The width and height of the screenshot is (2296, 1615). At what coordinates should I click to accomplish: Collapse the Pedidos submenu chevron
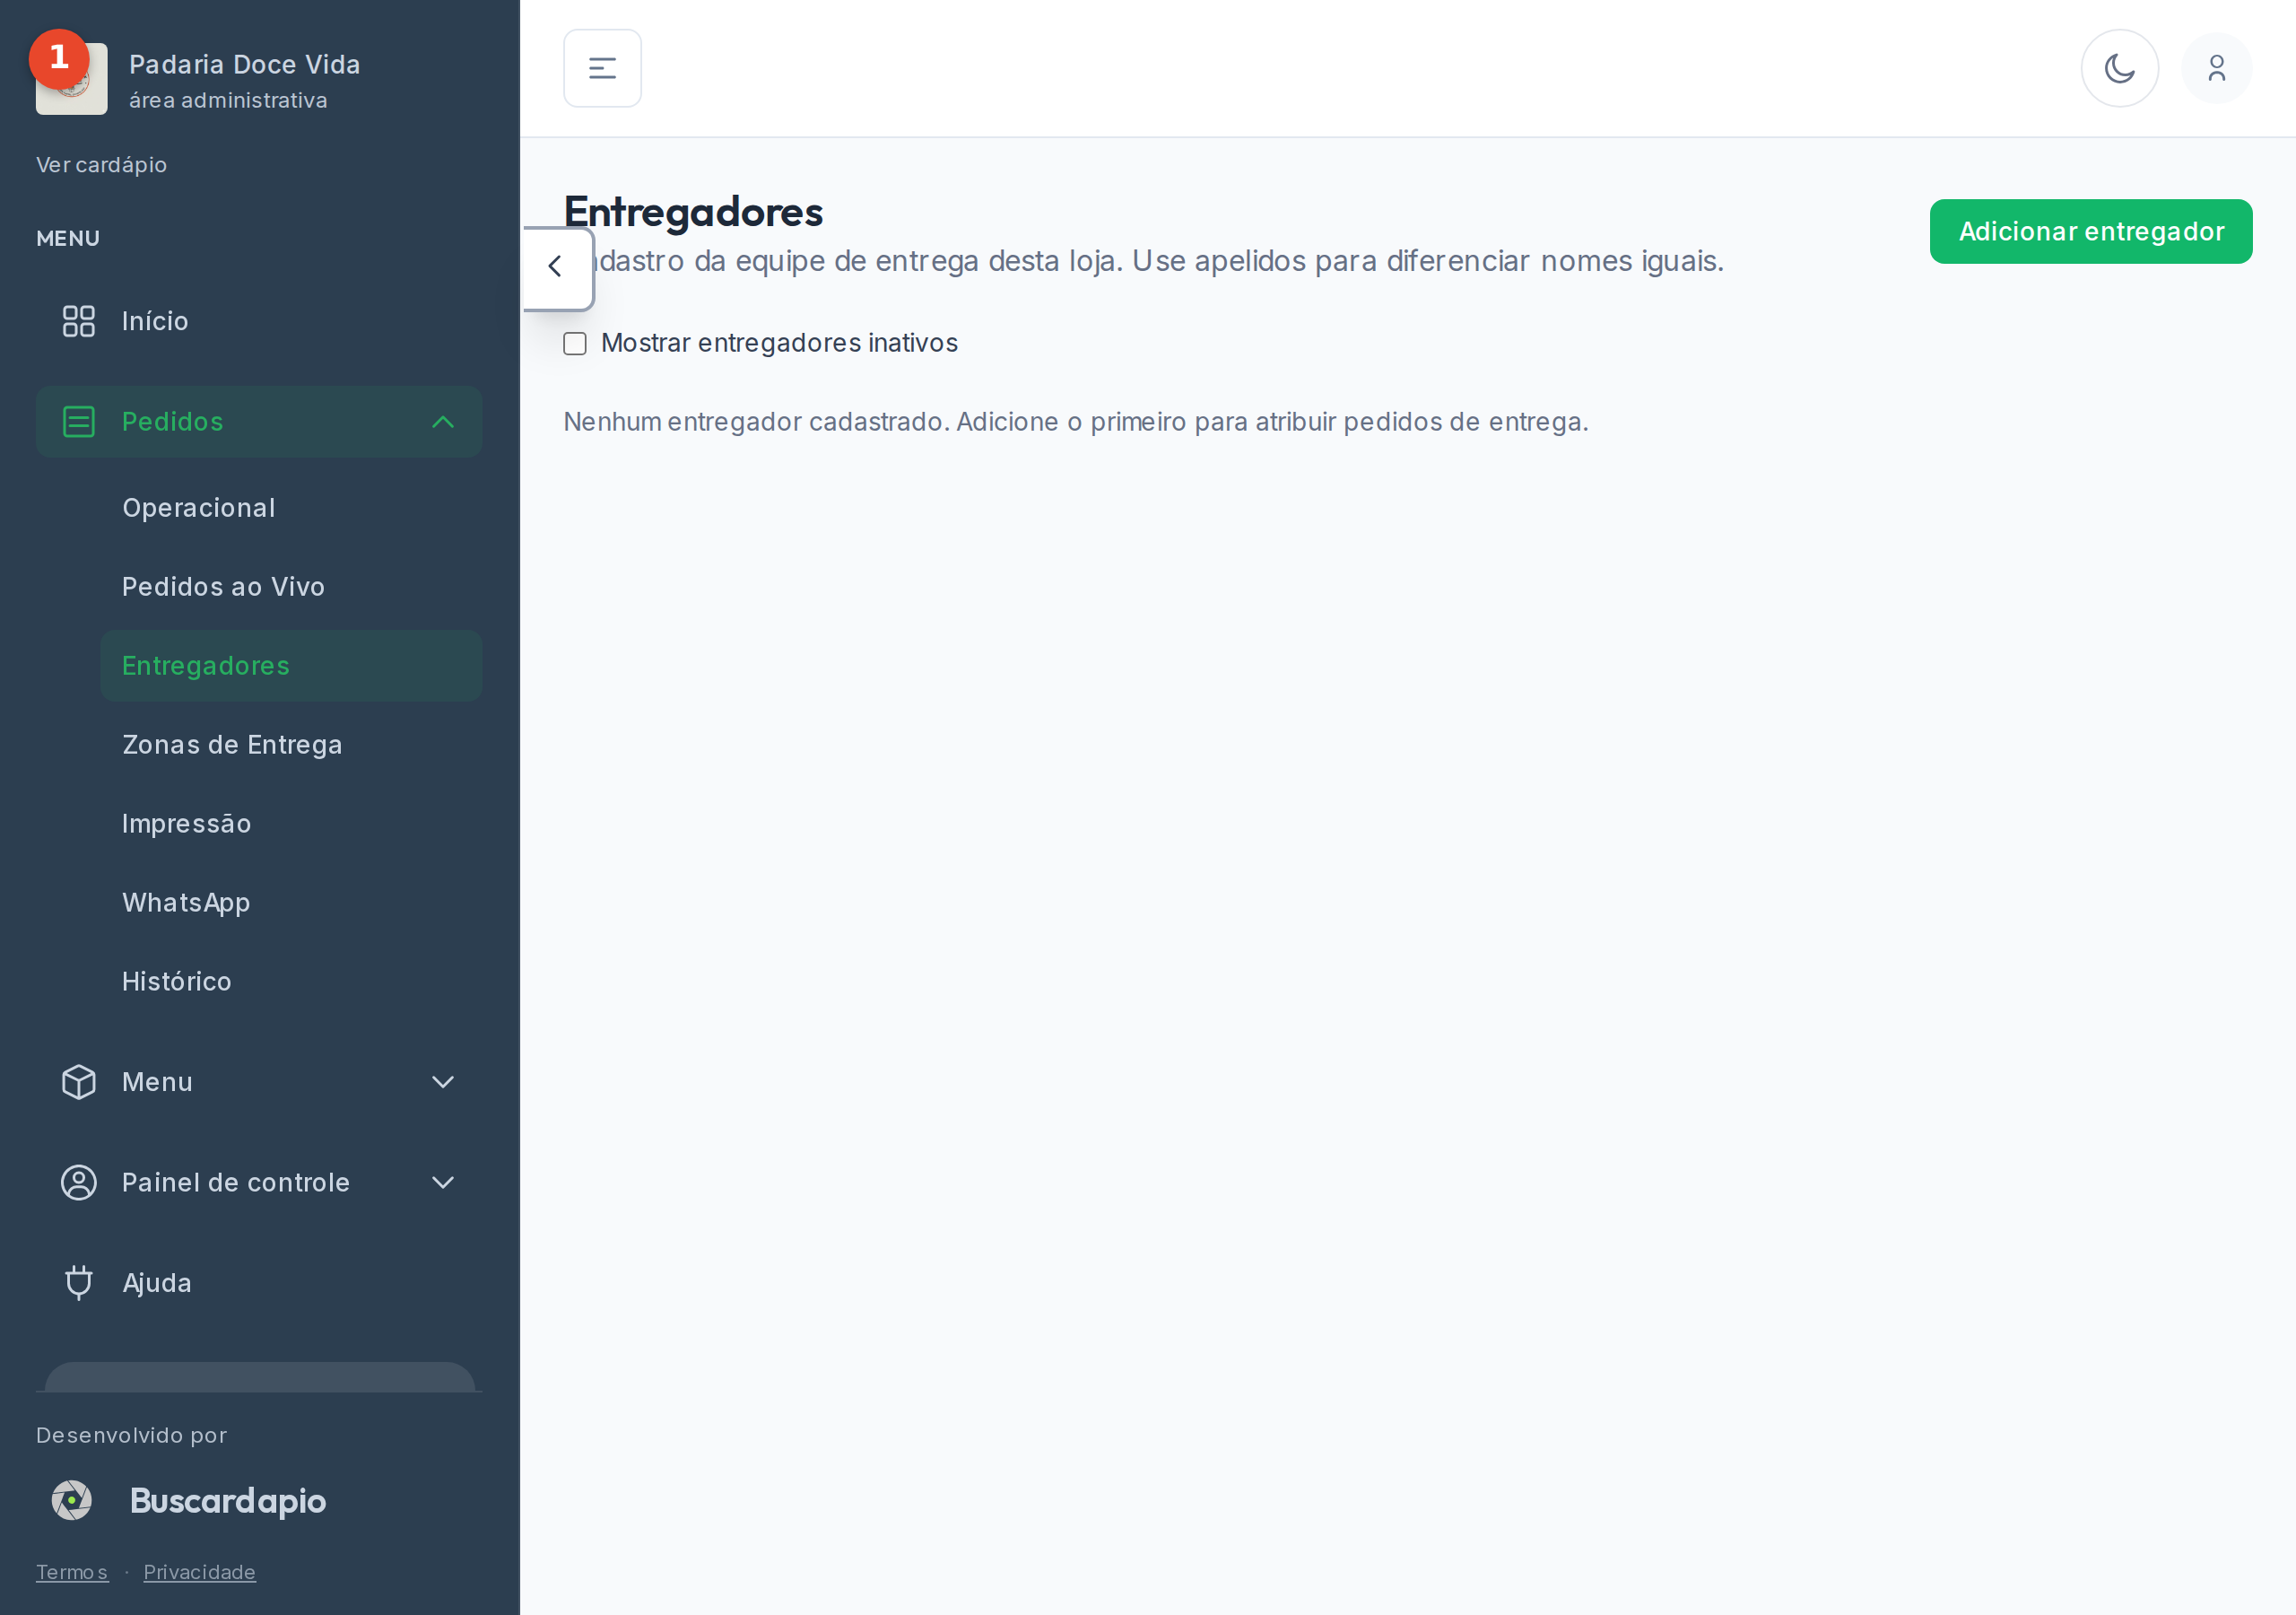point(443,422)
